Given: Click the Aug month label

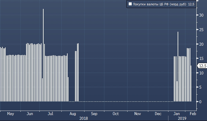Looking at the screenshot, I should [72, 114].
